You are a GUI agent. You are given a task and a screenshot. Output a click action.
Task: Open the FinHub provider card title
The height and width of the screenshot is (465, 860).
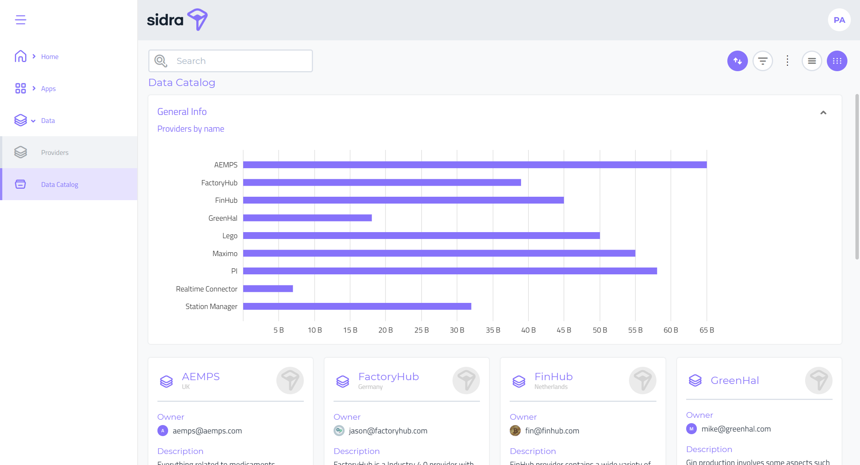tap(554, 377)
